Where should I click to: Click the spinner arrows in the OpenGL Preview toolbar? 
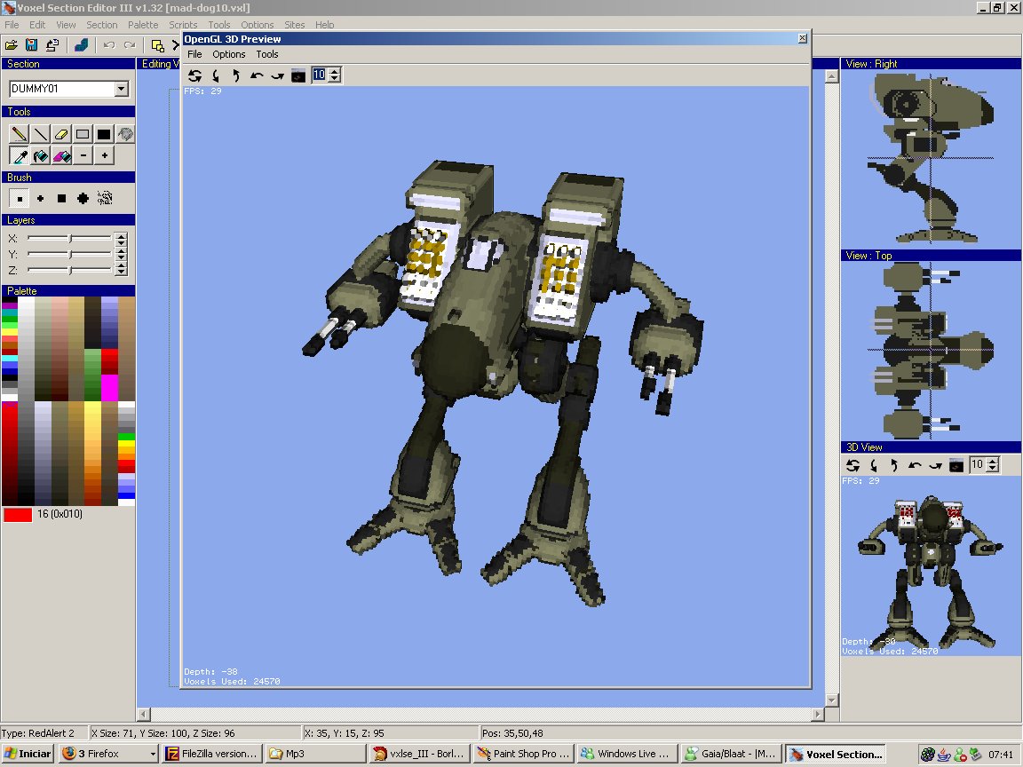pos(335,75)
